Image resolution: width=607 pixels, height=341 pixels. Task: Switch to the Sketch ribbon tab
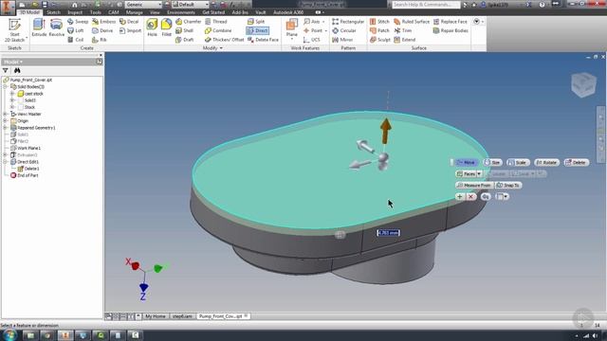coord(53,12)
